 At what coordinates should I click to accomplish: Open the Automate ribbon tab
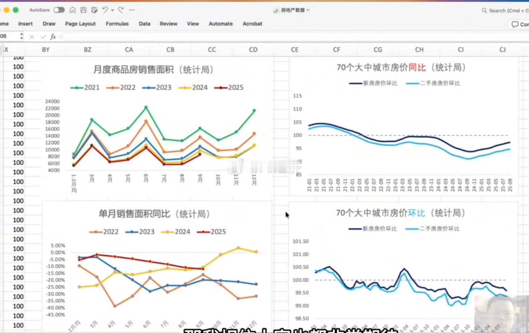(221, 24)
